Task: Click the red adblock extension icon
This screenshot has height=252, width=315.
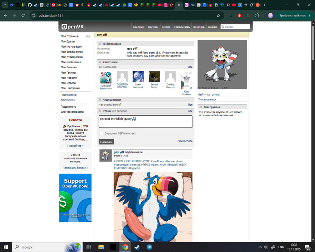Action: pyautogui.click(x=239, y=16)
